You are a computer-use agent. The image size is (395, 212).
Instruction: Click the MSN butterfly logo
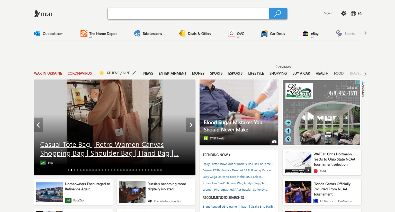[x=37, y=14]
